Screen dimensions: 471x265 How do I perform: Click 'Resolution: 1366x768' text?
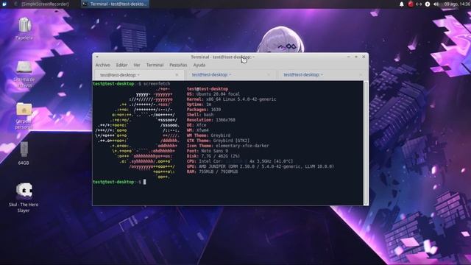tap(211, 120)
